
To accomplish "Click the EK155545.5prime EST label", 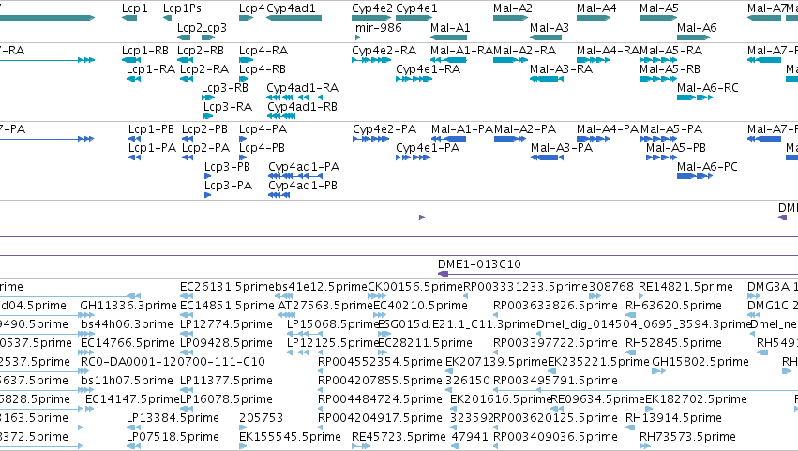I will (x=290, y=437).
